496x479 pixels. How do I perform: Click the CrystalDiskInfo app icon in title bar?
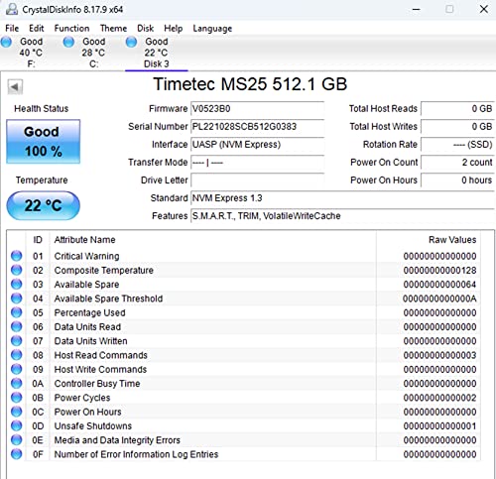pyautogui.click(x=12, y=9)
